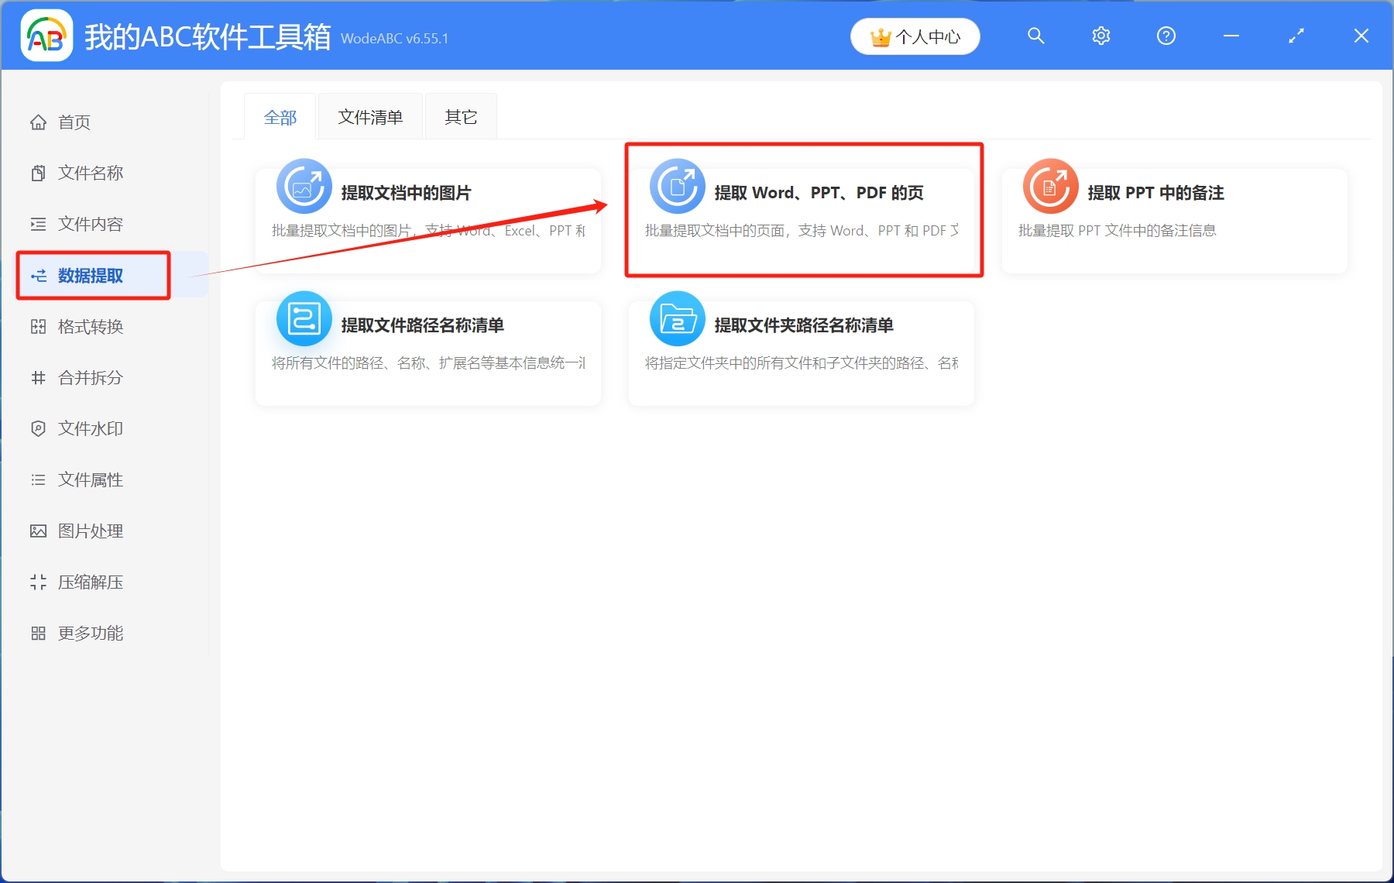Switch to the 文件清单 tab
The image size is (1394, 883).
point(369,116)
